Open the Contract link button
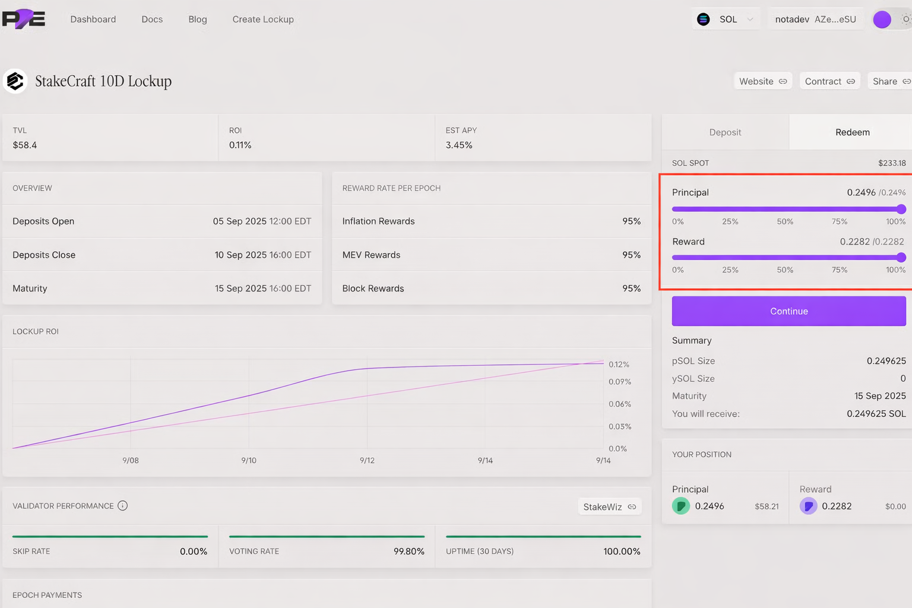 tap(829, 81)
